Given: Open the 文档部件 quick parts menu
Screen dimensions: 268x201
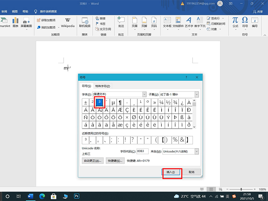Looking at the screenshot, I should pyautogui.click(x=178, y=23).
